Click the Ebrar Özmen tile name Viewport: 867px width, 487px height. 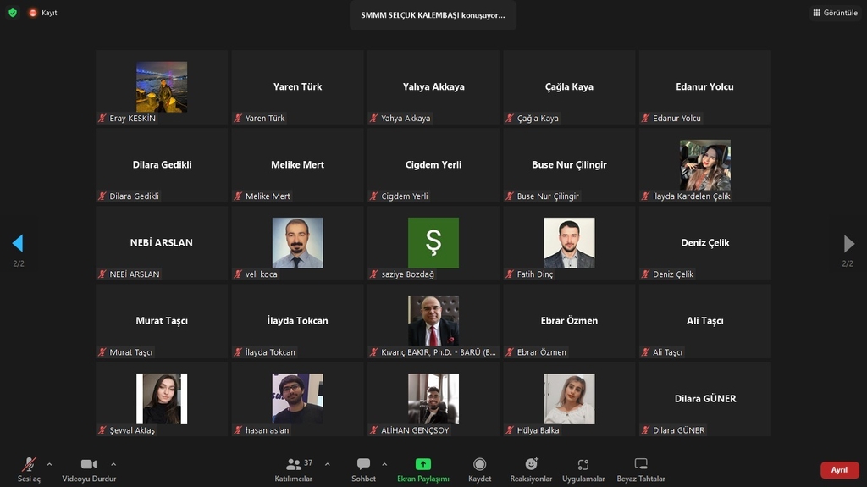tap(569, 321)
